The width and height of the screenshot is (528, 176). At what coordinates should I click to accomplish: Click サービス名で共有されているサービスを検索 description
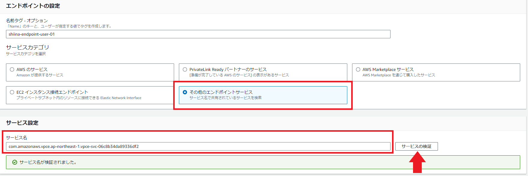pos(225,98)
